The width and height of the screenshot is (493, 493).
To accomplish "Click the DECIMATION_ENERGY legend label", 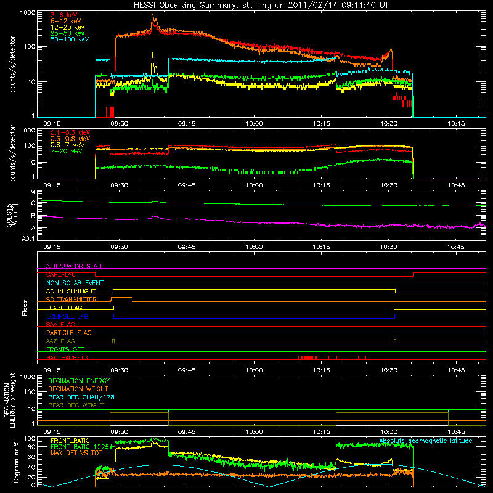I will click(79, 381).
